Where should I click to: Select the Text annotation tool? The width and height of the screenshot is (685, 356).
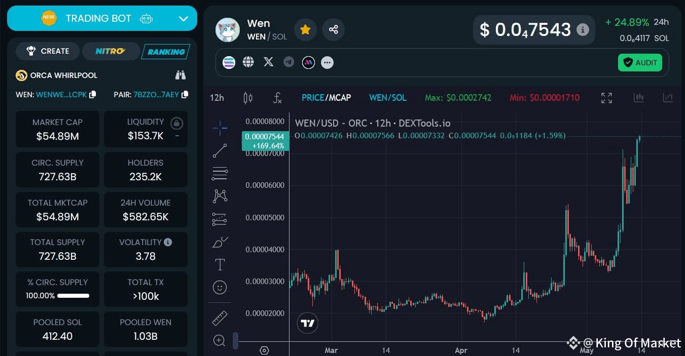(x=220, y=264)
